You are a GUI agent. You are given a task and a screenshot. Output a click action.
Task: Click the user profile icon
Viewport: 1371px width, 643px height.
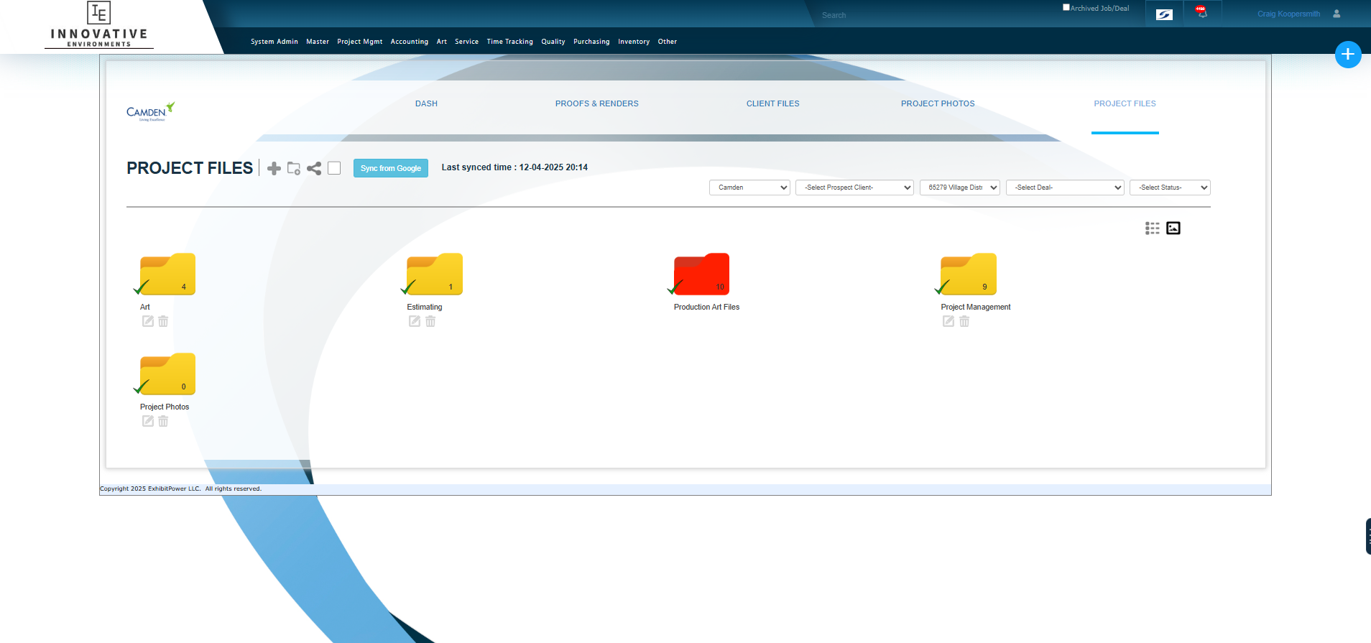1337,14
